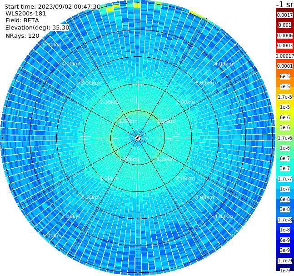This screenshot has height=276, width=294.
Task: Select the 6e-6 colorbar label
Action: (285, 117)
